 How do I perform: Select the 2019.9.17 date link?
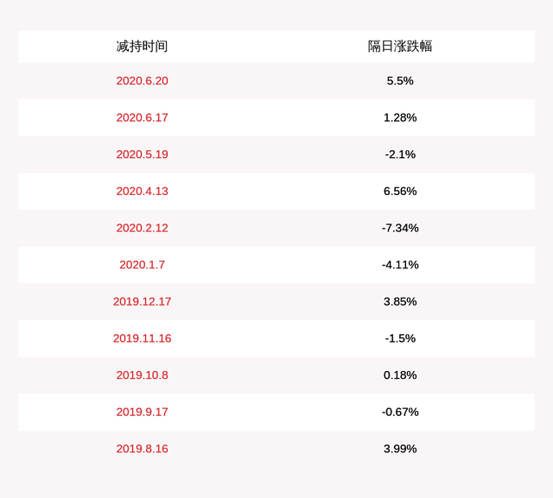click(x=142, y=412)
